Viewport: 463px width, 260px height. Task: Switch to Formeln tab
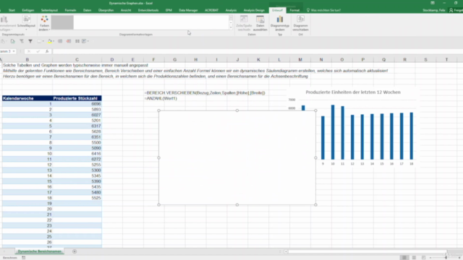[70, 10]
